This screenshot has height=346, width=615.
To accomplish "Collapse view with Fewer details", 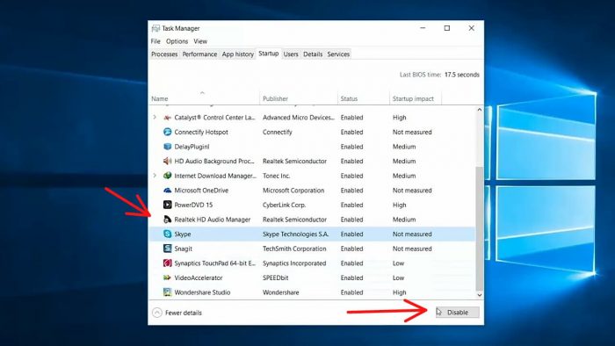I will [177, 313].
